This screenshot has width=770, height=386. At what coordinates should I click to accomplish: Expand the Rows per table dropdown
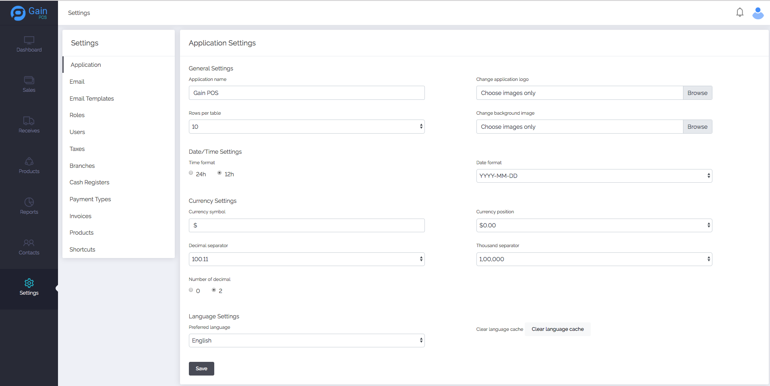pyautogui.click(x=306, y=127)
